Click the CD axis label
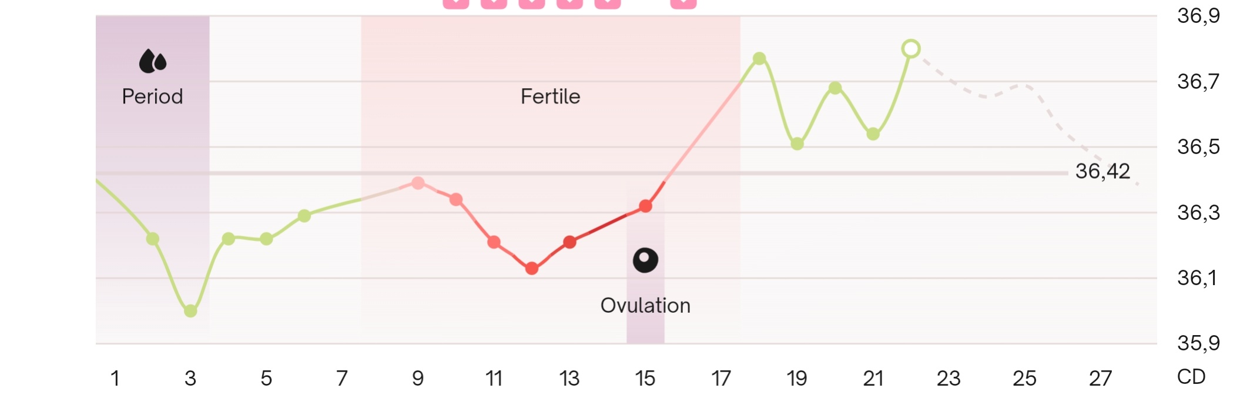The image size is (1260, 398). (1191, 377)
